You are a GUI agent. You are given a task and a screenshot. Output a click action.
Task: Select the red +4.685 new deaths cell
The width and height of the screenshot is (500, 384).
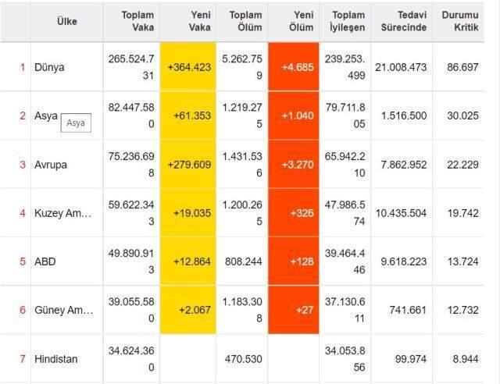[x=294, y=67]
